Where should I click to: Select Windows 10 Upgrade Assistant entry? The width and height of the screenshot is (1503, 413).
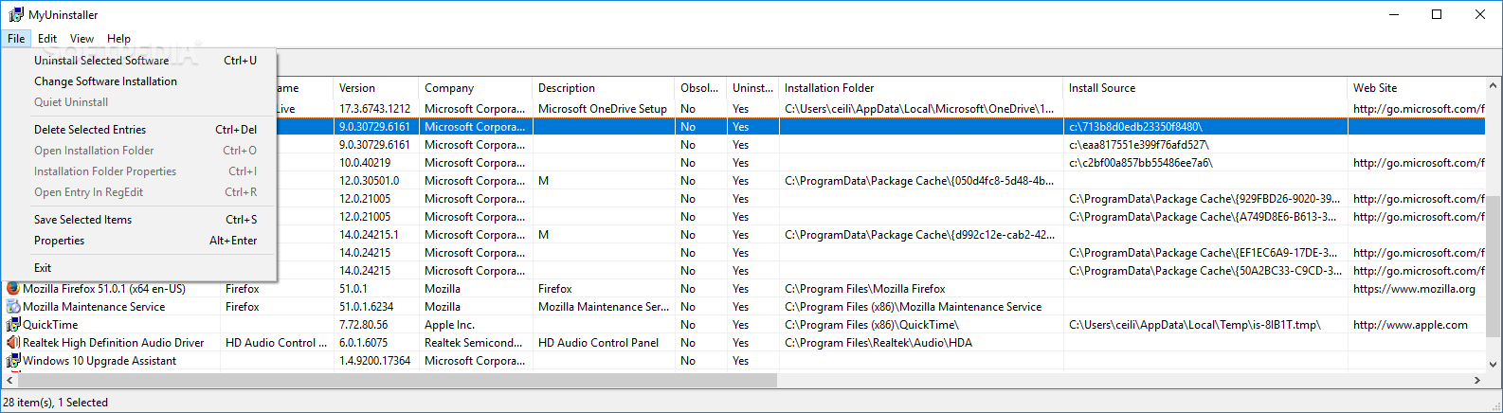100,361
